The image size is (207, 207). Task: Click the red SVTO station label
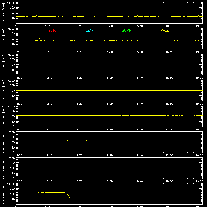[53, 30]
